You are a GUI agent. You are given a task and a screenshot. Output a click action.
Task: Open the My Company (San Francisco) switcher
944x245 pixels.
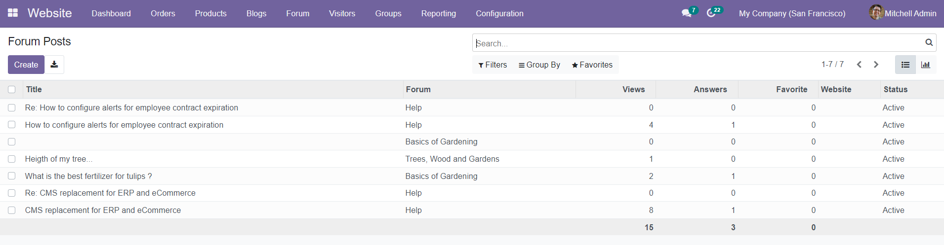(792, 13)
